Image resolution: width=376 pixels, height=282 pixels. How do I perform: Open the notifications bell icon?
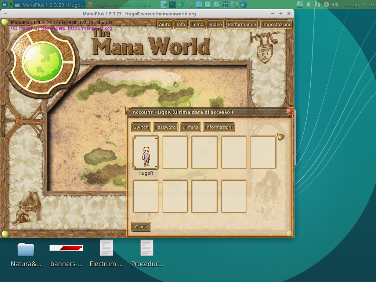tap(308, 4)
